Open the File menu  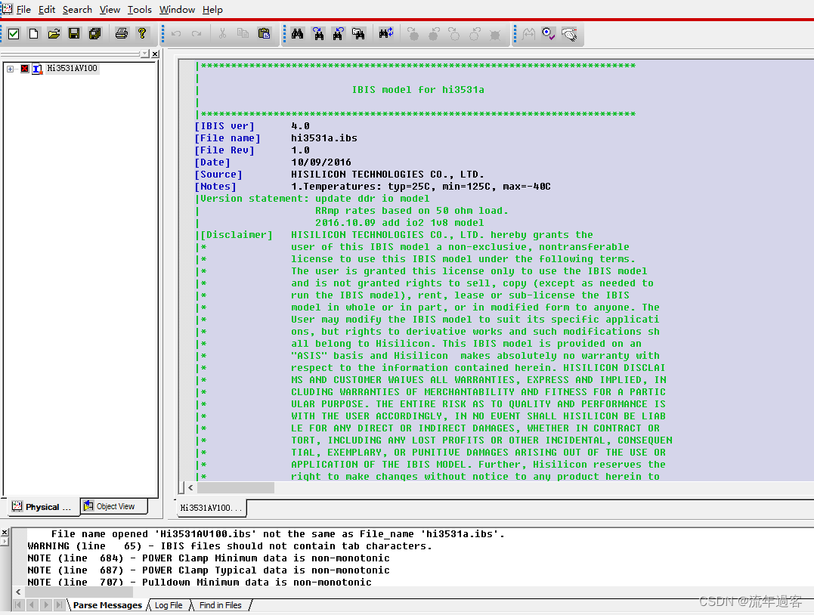coord(23,9)
